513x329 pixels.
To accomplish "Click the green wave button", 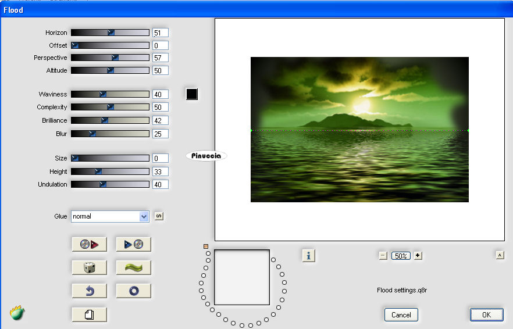I will coord(134,267).
